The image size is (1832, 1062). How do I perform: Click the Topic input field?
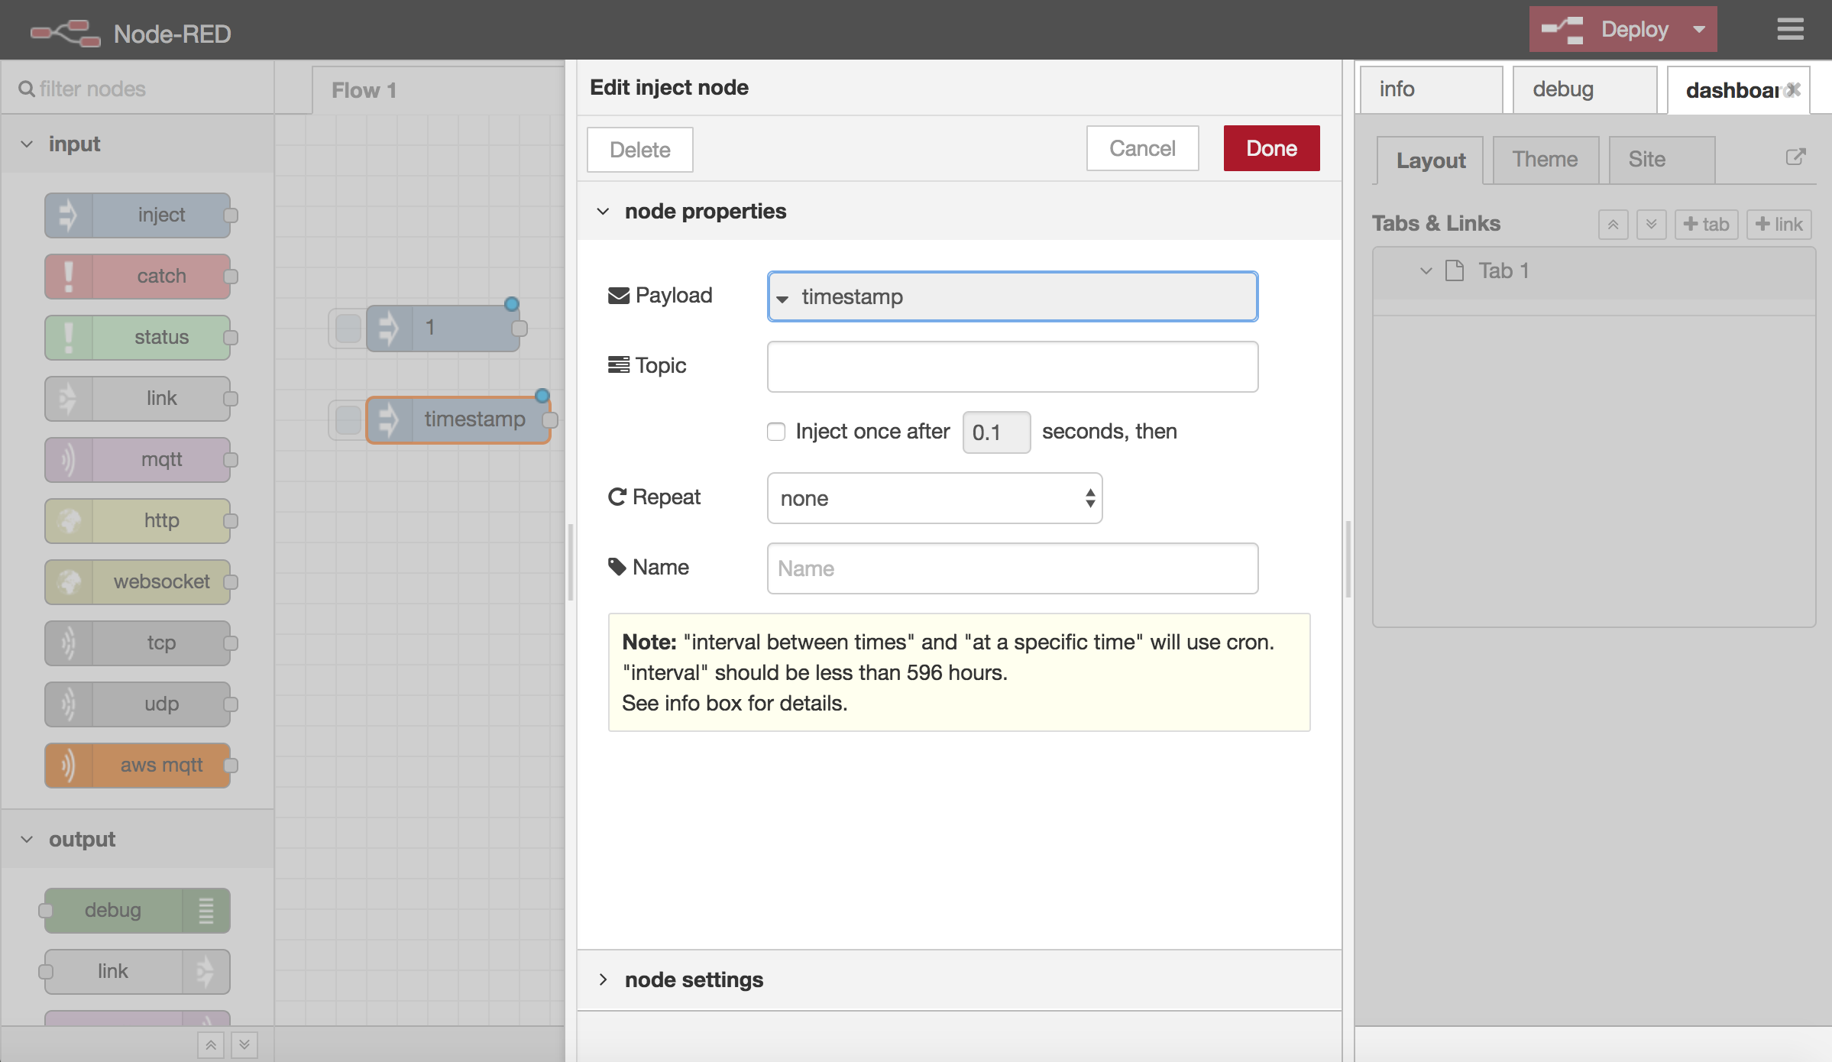[x=1012, y=367]
